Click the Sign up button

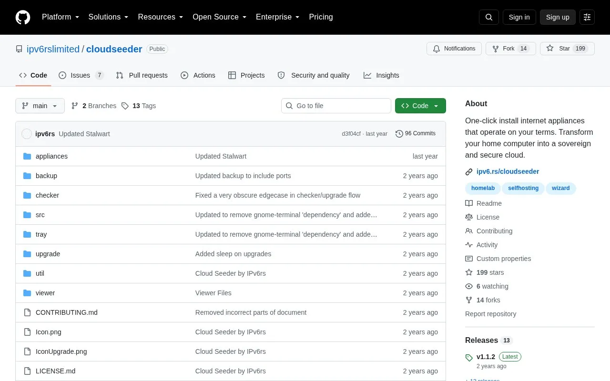pyautogui.click(x=558, y=17)
